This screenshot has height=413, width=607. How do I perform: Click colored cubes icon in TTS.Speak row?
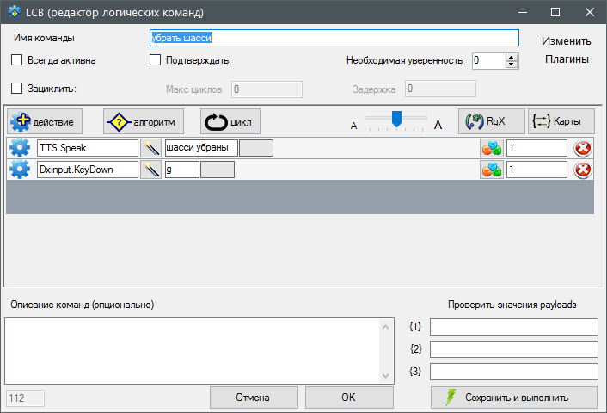492,148
